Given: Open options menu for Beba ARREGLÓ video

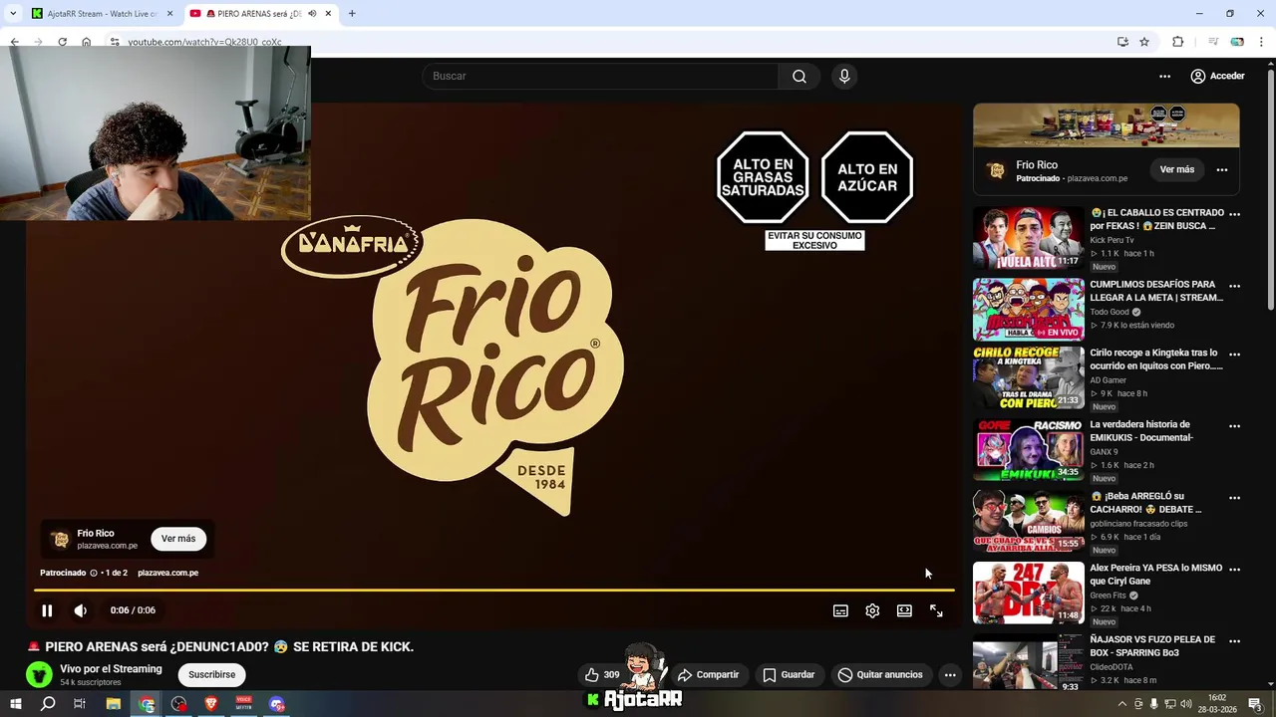Looking at the screenshot, I should [x=1234, y=498].
